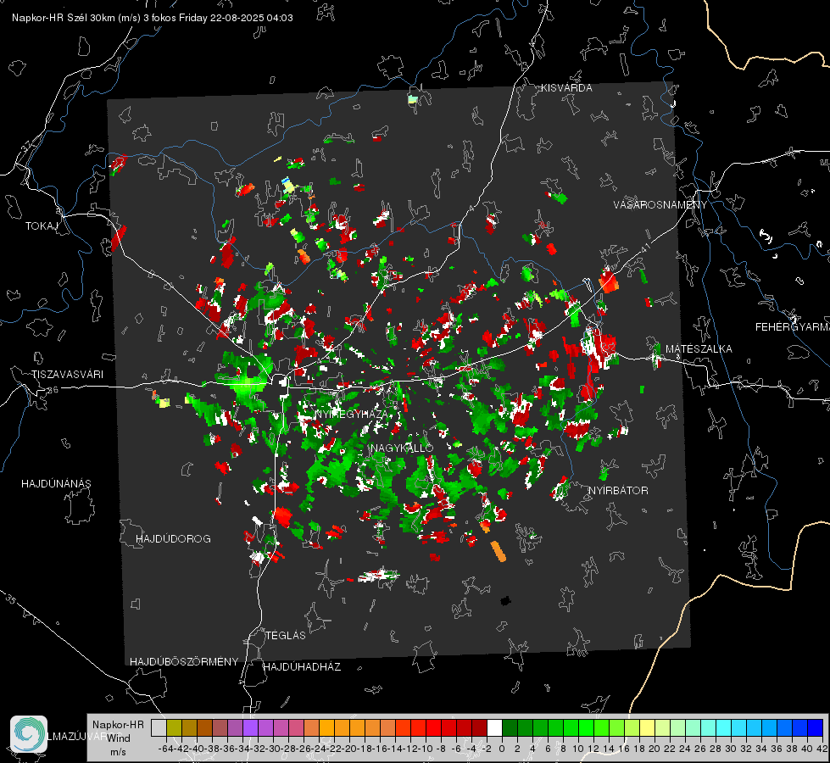Image resolution: width=830 pixels, height=763 pixels.
Task: Click the NYÍRBÁTOR town label
Action: point(618,491)
